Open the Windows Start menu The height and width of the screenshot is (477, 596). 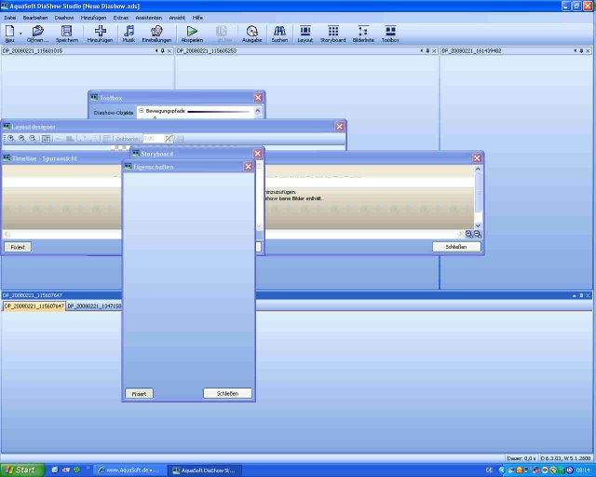20,470
